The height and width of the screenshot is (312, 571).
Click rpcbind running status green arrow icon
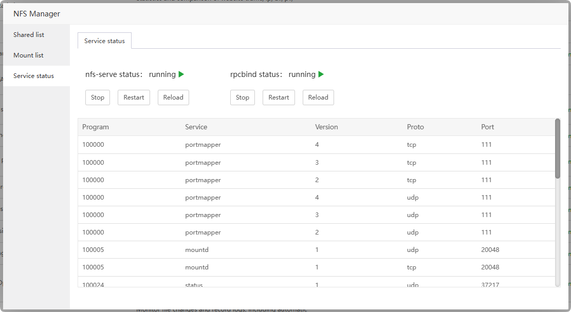point(321,74)
